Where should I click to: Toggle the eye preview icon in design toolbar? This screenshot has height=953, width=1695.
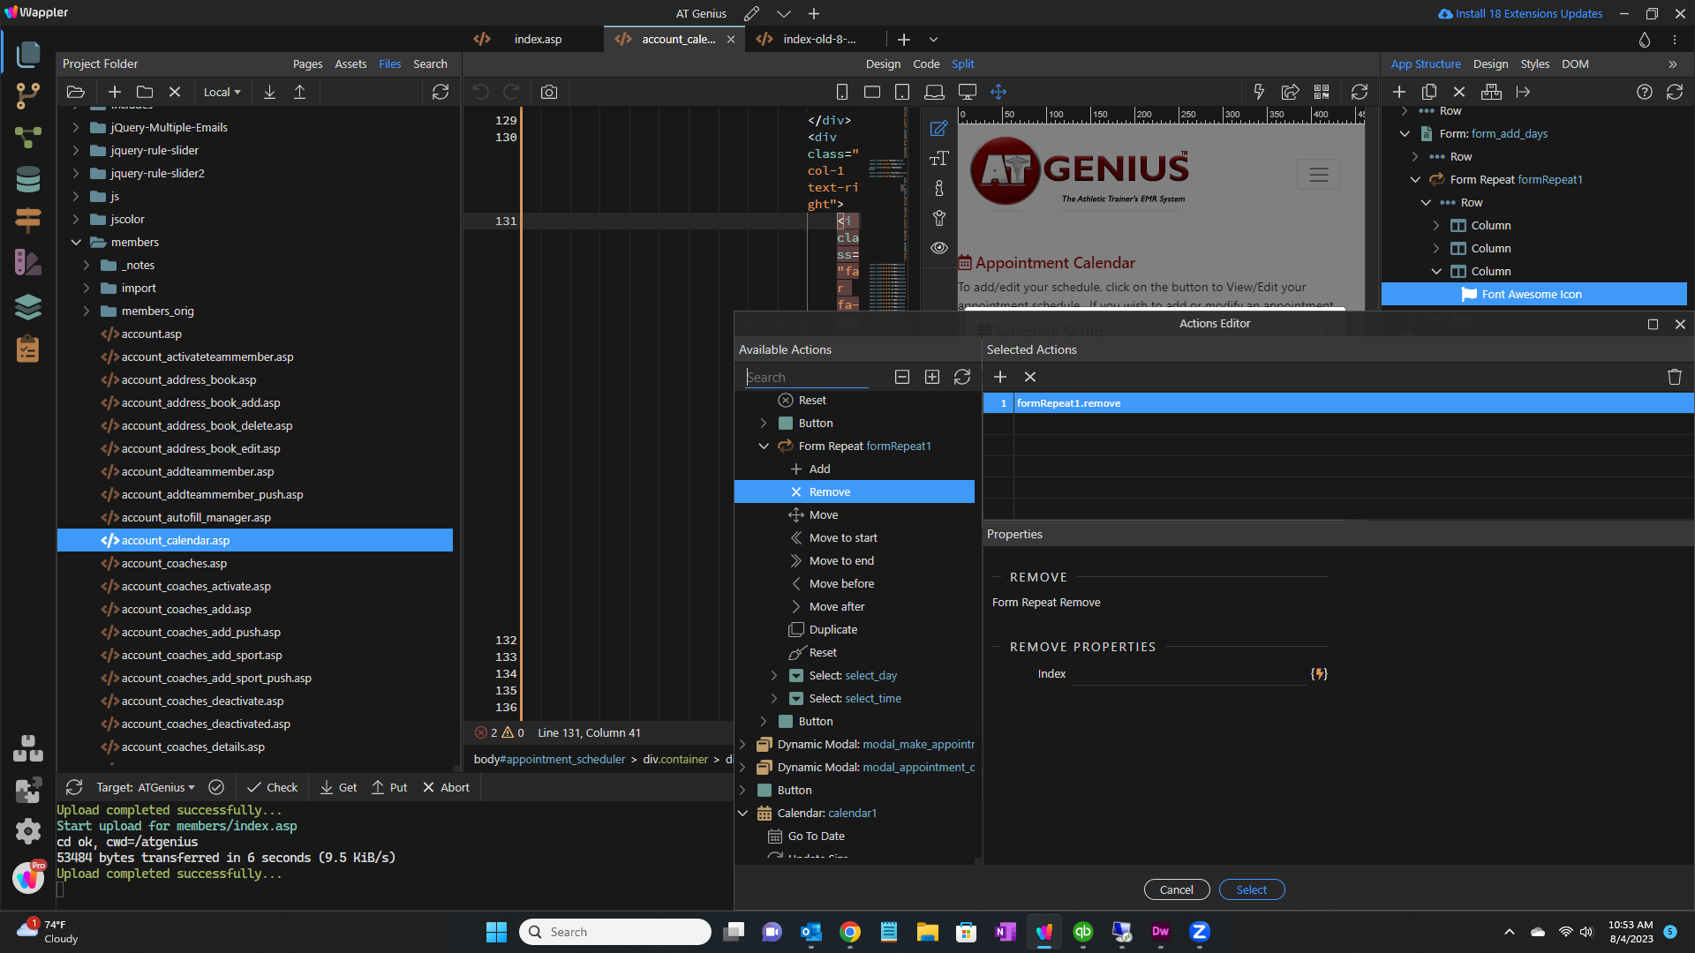938,248
